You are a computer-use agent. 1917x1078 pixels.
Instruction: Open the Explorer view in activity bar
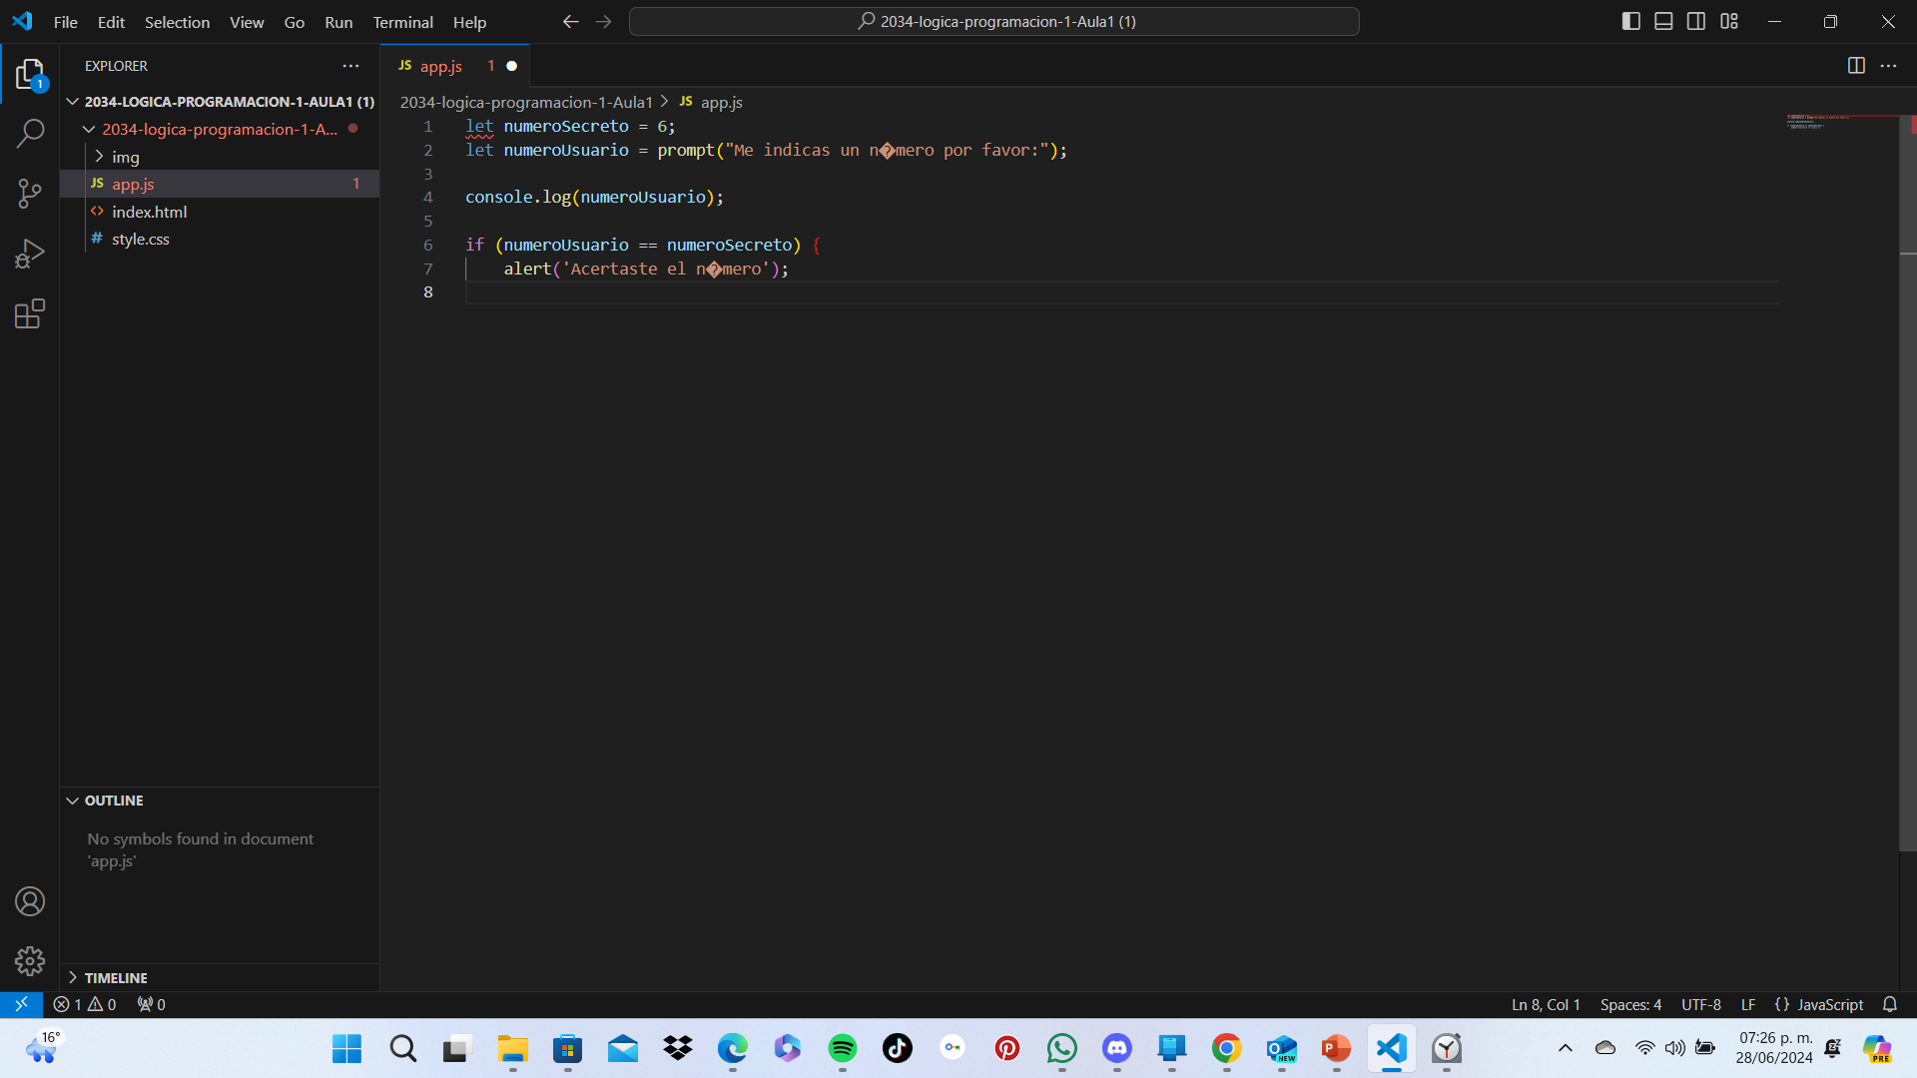click(30, 74)
